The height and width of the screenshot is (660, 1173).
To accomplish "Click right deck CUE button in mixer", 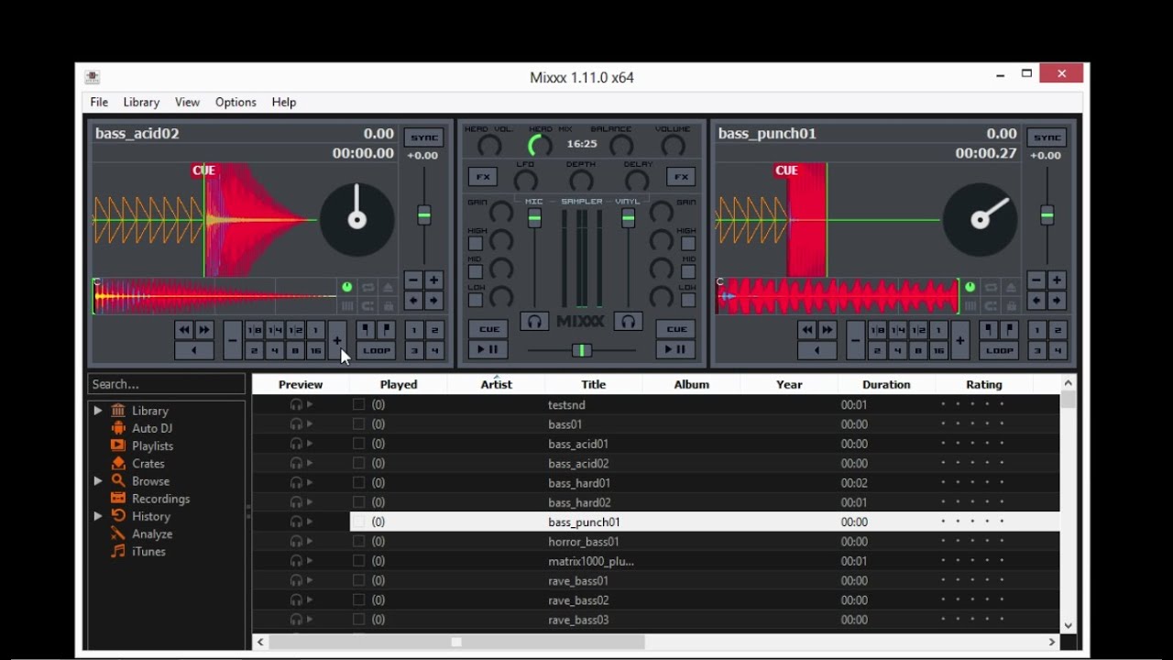I will point(676,329).
